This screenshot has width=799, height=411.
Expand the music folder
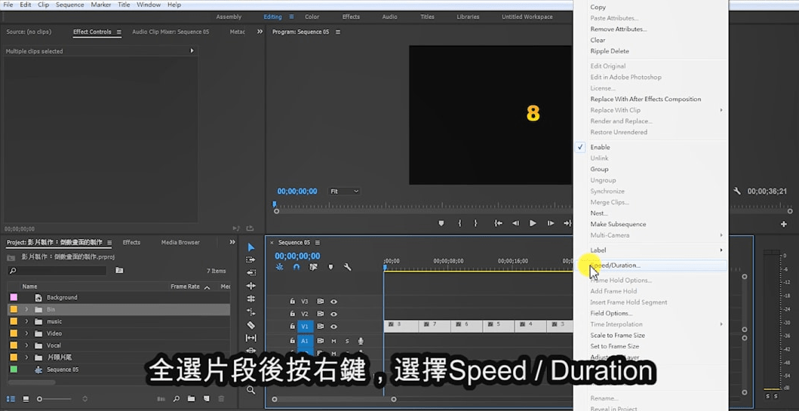click(26, 321)
